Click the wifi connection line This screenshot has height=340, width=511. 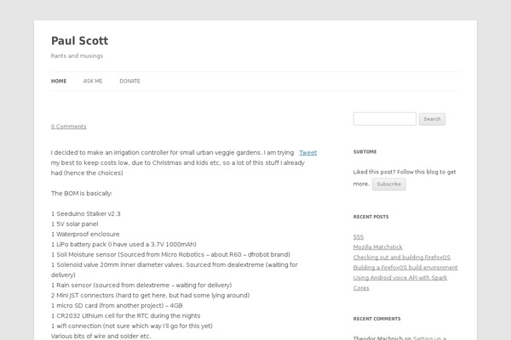pos(132,326)
